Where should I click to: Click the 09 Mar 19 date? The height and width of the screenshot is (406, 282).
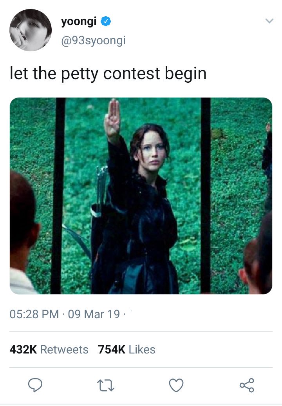pyautogui.click(x=94, y=314)
